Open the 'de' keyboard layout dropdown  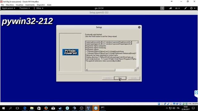[x=177, y=8]
